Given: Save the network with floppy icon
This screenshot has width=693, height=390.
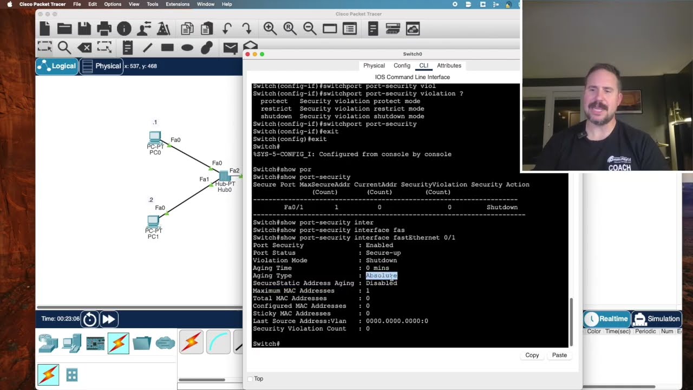Looking at the screenshot, I should click(x=84, y=29).
